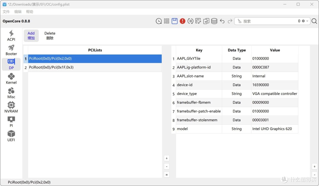Click the broom icon in search box

pyautogui.click(x=240, y=21)
